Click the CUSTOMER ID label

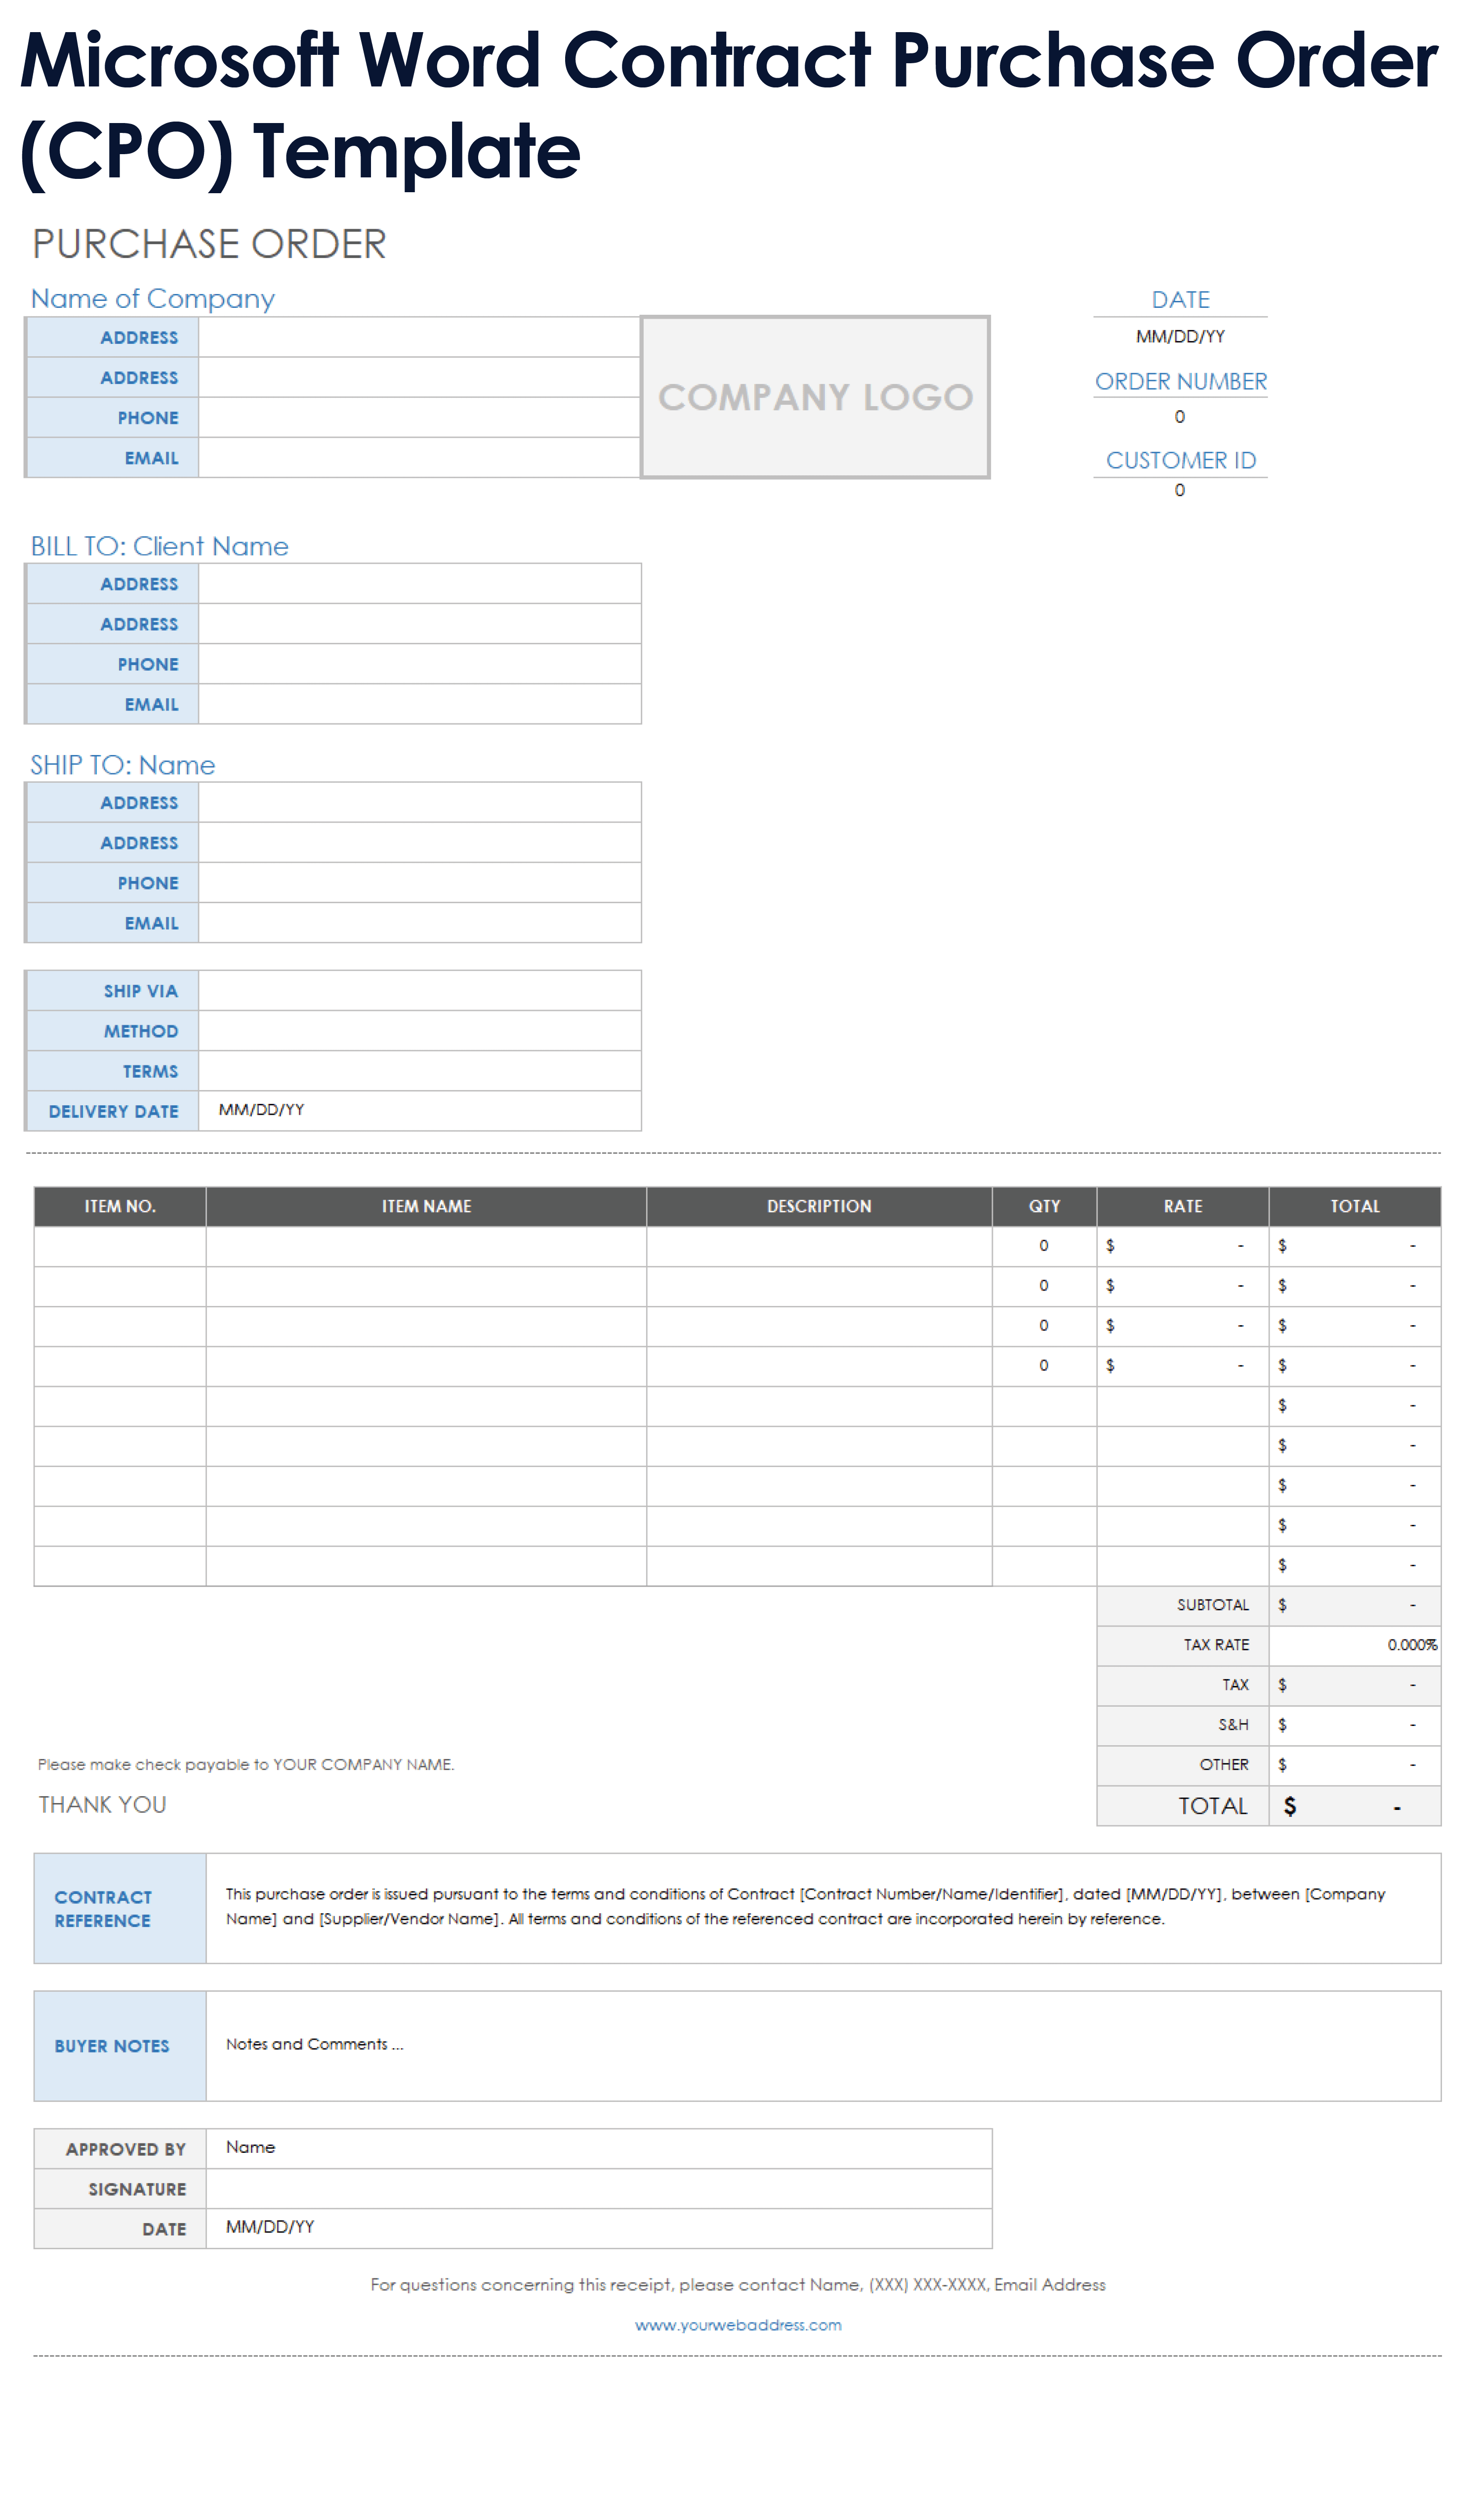click(1180, 460)
